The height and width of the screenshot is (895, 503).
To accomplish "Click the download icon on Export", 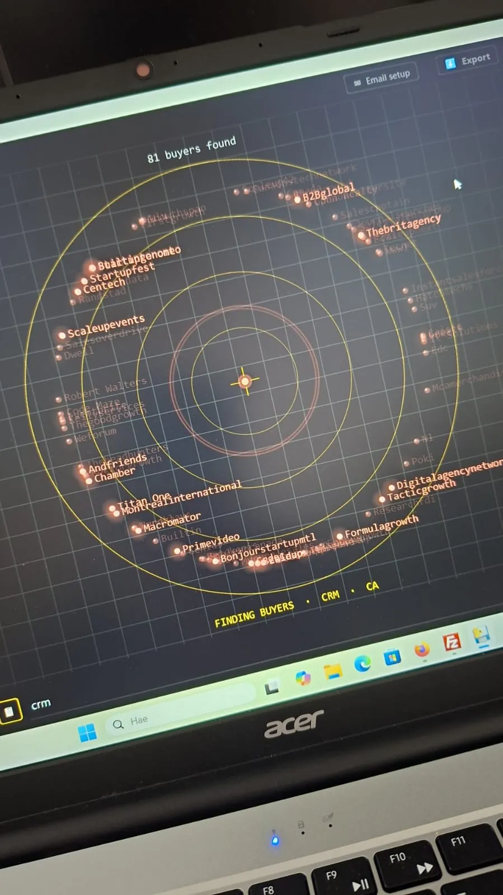I will coord(450,64).
